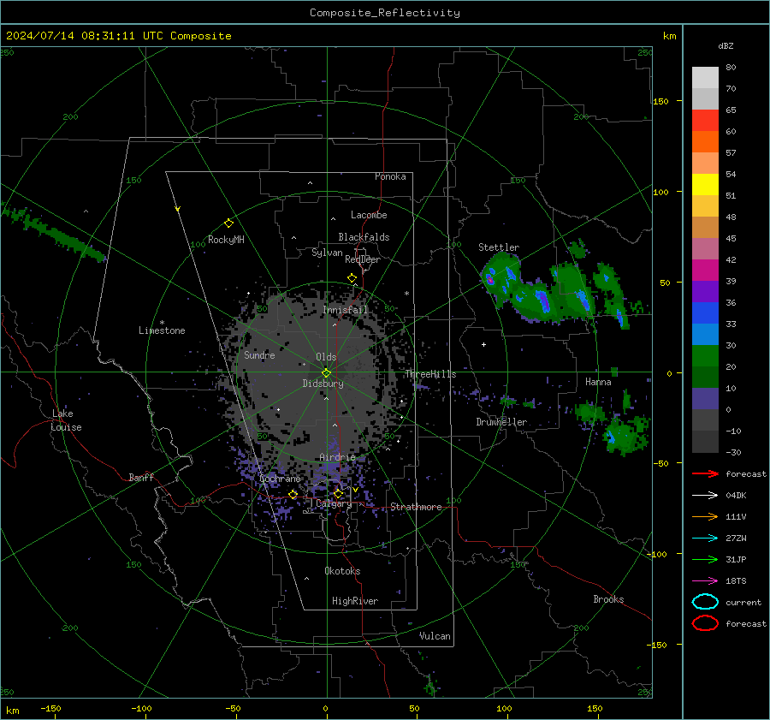Click the yellow radar-center diamond at Olds
770x720 pixels.
[x=327, y=373]
